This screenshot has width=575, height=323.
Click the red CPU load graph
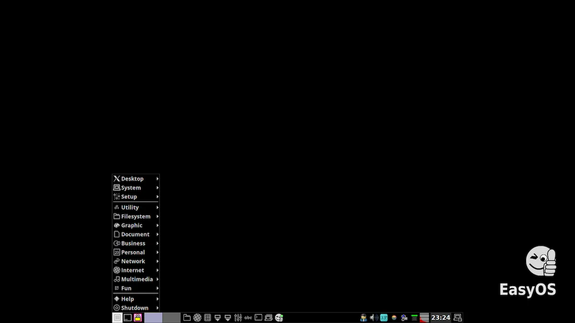pyautogui.click(x=424, y=317)
